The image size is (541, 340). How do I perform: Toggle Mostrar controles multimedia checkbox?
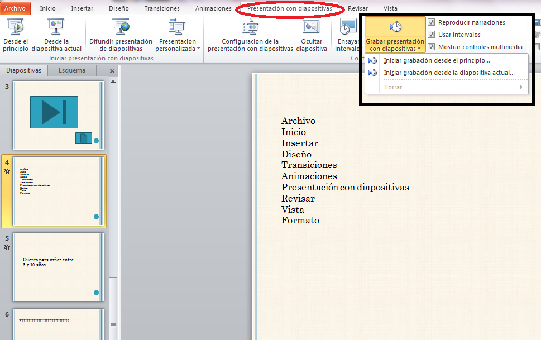pos(431,46)
